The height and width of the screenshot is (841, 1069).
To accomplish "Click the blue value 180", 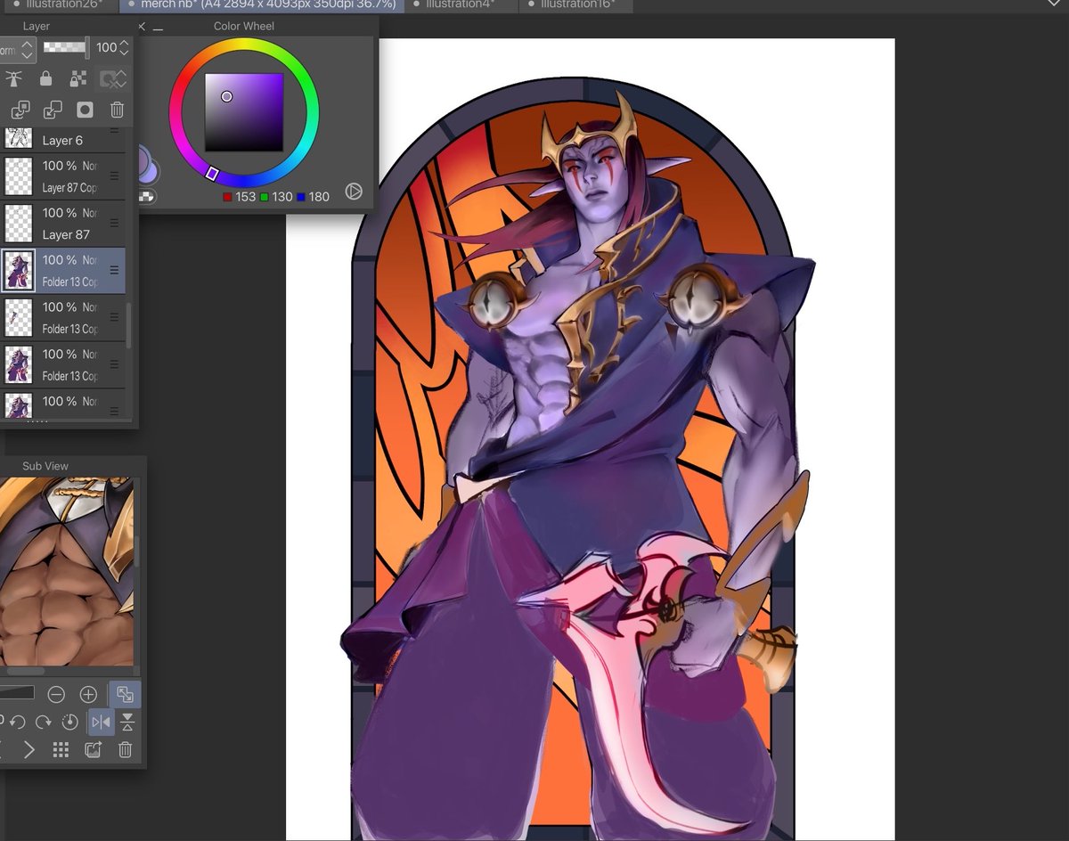I will point(319,196).
